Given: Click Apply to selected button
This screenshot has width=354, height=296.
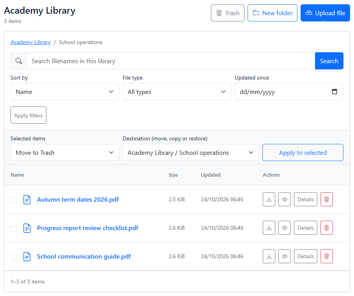Looking at the screenshot, I should [303, 152].
